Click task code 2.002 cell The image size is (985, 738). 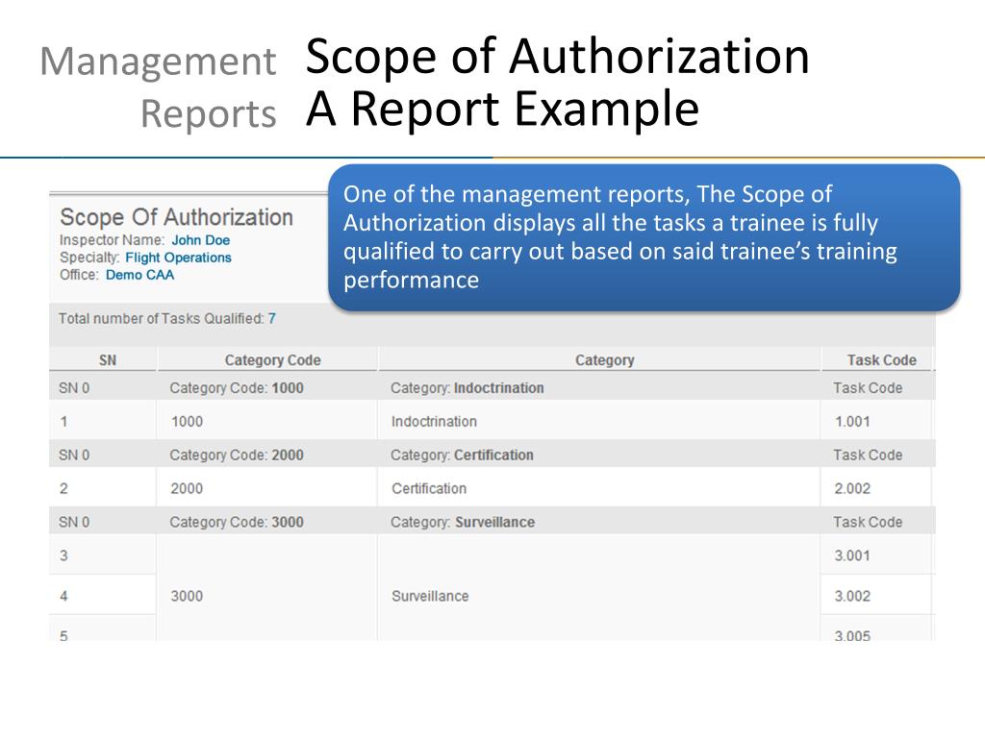coord(875,488)
